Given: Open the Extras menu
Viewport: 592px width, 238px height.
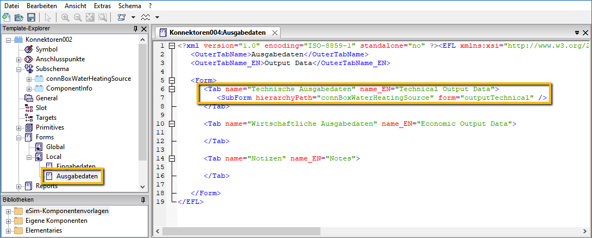Looking at the screenshot, I should tap(103, 5).
